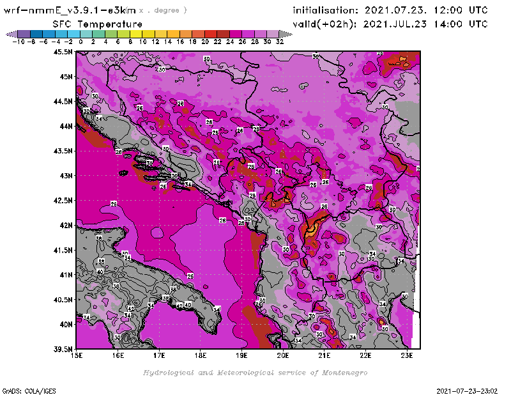Click the 45.5N latitude axis label
This screenshot has width=511, height=395.
point(62,52)
